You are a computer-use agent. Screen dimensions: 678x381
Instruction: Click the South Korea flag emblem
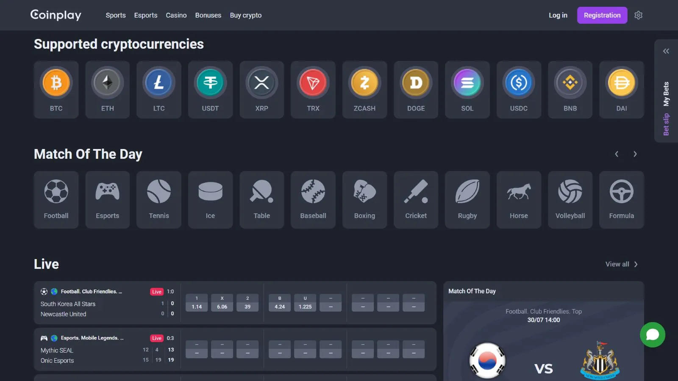[487, 361]
